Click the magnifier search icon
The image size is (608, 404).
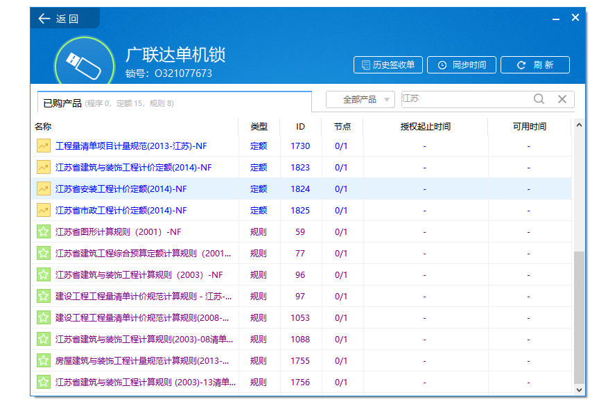click(x=539, y=99)
